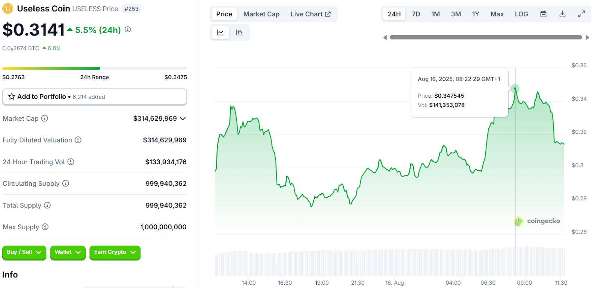Viewport: 601px width, 288px height.
Task: Open the Buy / Sell dropdown
Action: click(x=24, y=252)
